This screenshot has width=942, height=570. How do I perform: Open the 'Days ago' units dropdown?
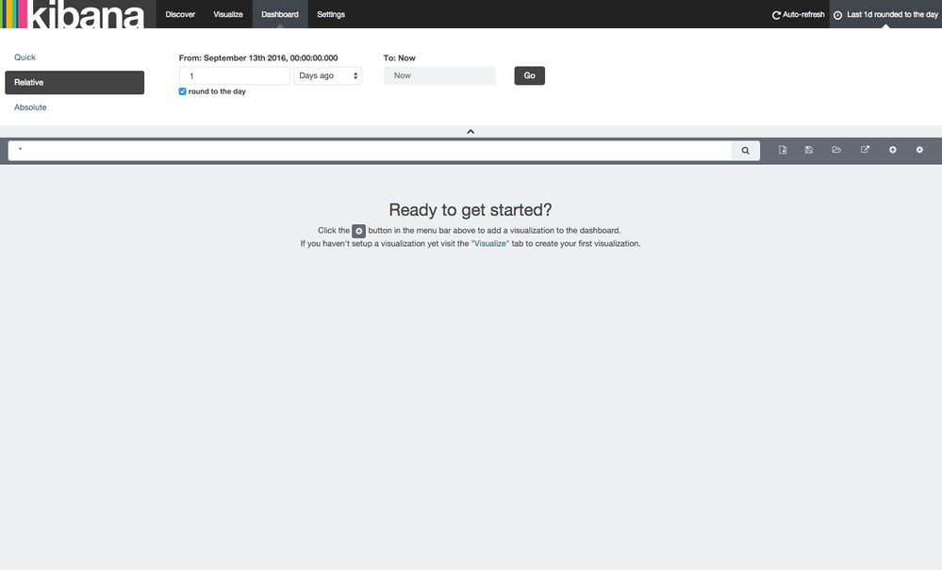327,75
